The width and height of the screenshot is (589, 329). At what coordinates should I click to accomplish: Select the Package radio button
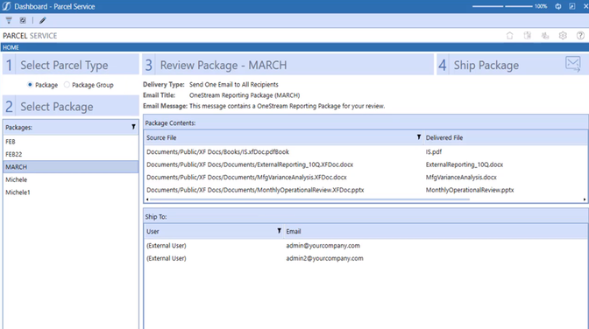tap(30, 85)
